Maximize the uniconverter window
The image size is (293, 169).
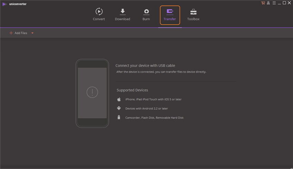pos(284,3)
